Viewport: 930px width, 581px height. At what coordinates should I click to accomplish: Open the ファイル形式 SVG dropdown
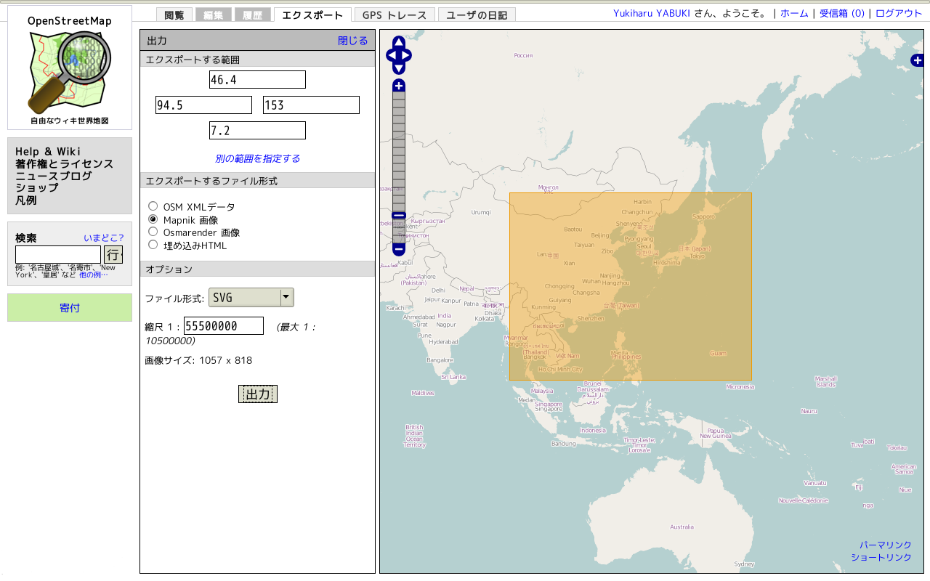click(251, 297)
